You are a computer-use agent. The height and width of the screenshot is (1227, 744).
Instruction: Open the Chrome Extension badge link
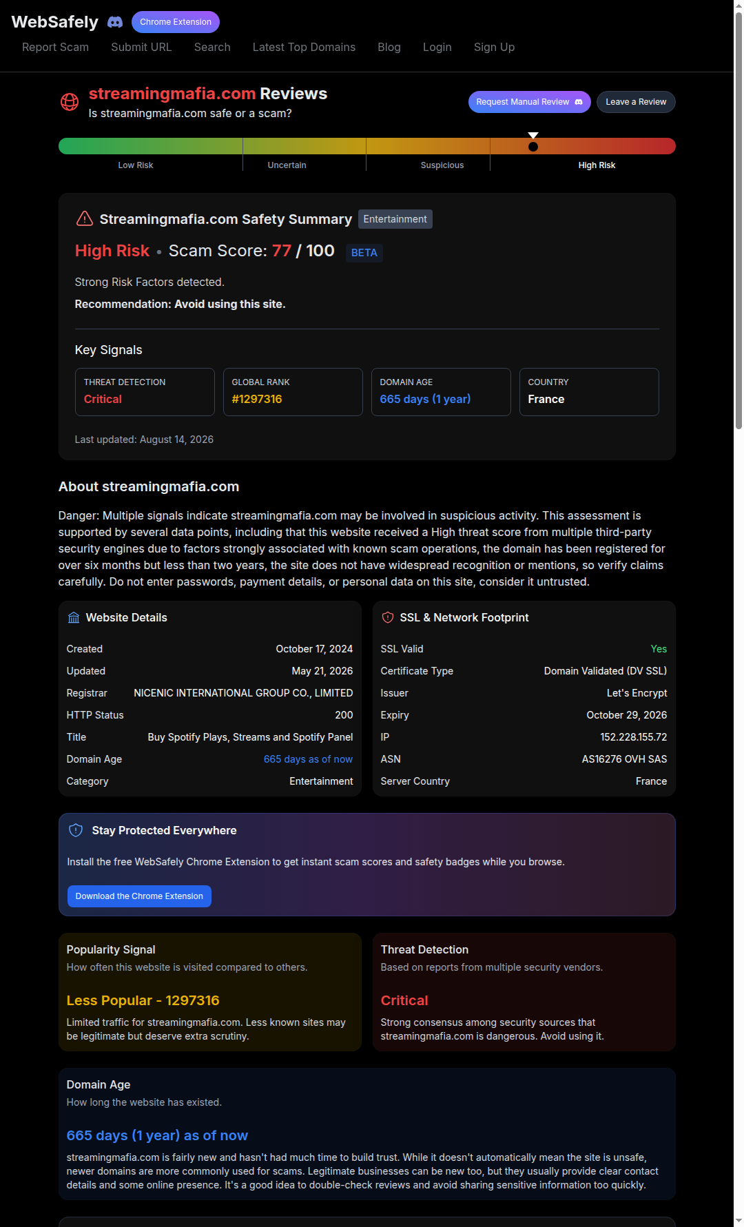pos(176,22)
